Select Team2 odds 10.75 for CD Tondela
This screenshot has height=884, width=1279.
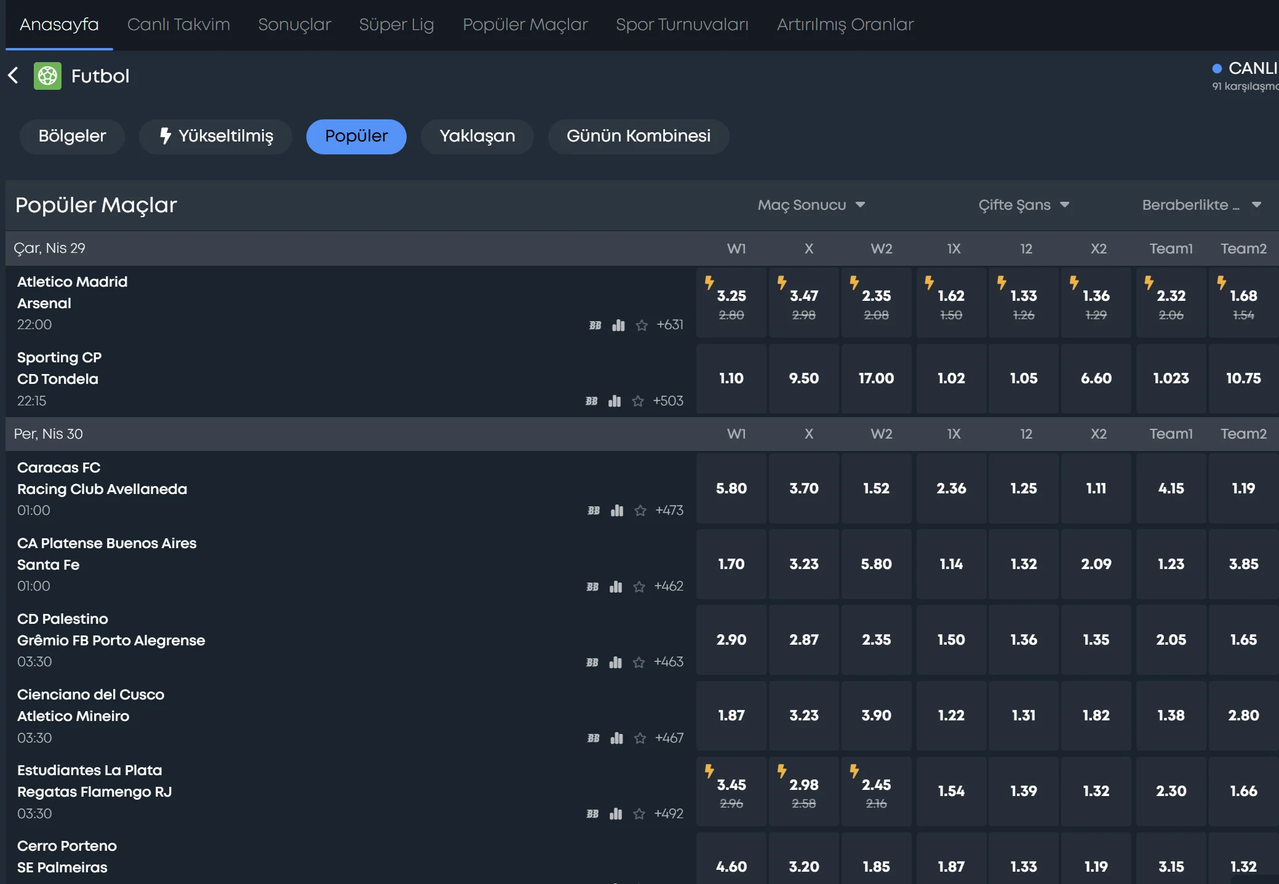(1244, 378)
